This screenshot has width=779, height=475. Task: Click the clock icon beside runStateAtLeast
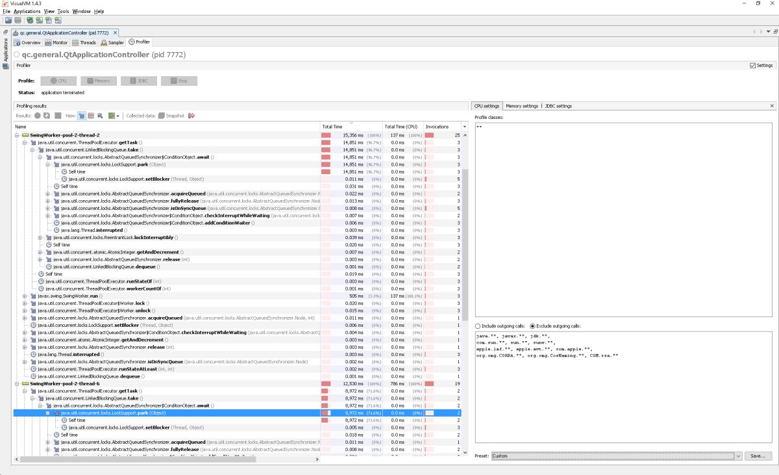pyautogui.click(x=33, y=368)
